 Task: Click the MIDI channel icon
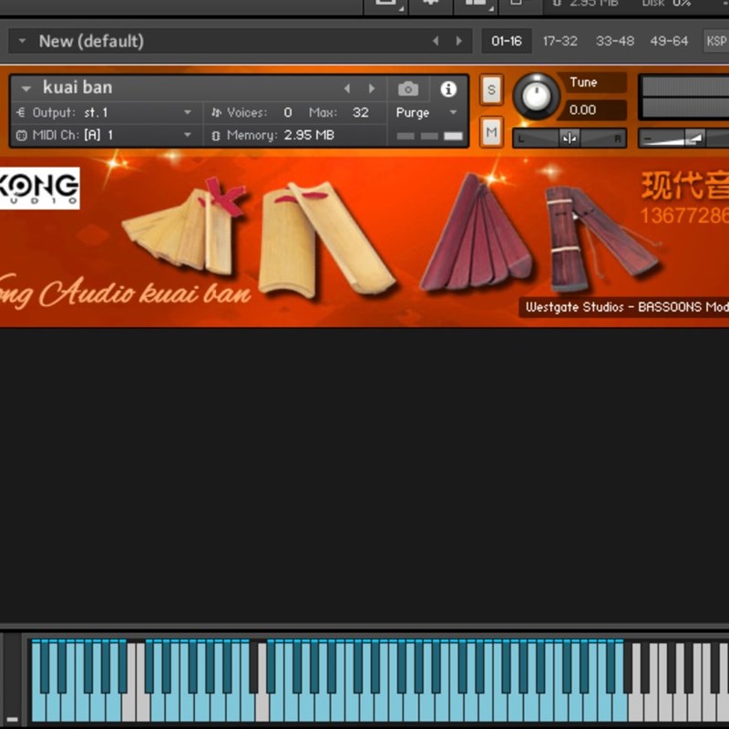point(21,135)
